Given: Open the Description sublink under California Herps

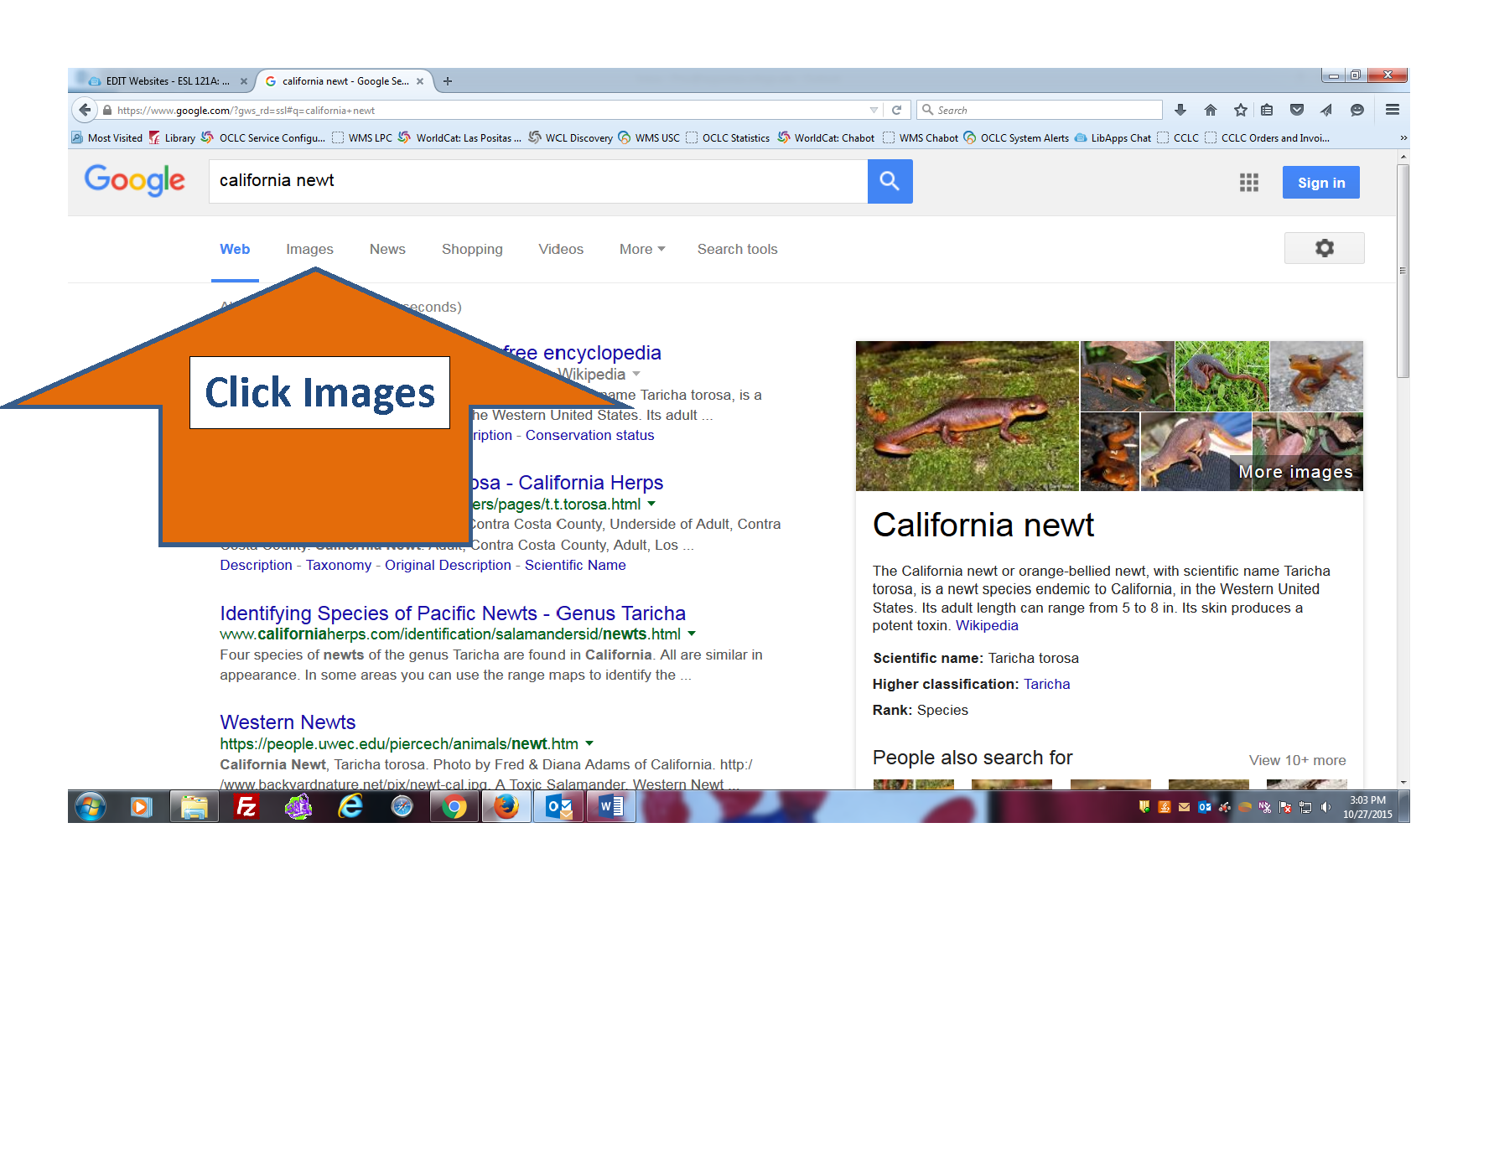Looking at the screenshot, I should [256, 565].
